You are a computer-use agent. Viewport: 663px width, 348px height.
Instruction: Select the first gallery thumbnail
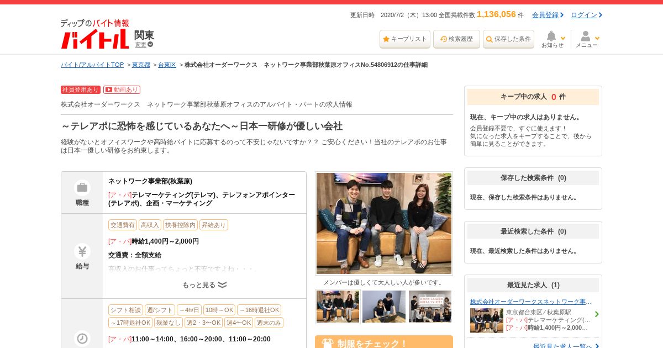click(x=338, y=307)
